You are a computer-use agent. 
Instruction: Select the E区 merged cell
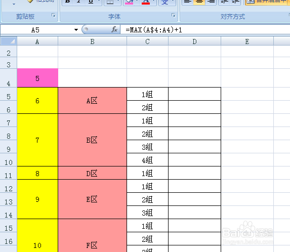click(x=92, y=199)
